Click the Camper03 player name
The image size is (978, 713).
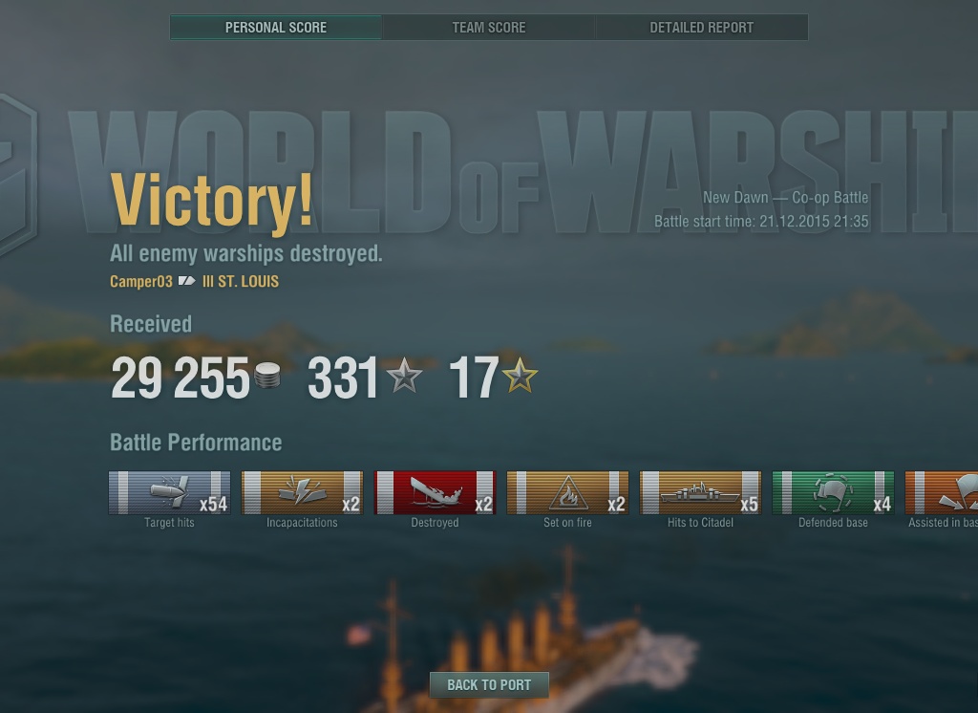pyautogui.click(x=141, y=282)
